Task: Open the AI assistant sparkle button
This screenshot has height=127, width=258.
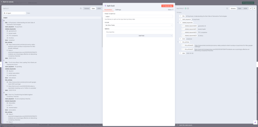Action: 255,122
